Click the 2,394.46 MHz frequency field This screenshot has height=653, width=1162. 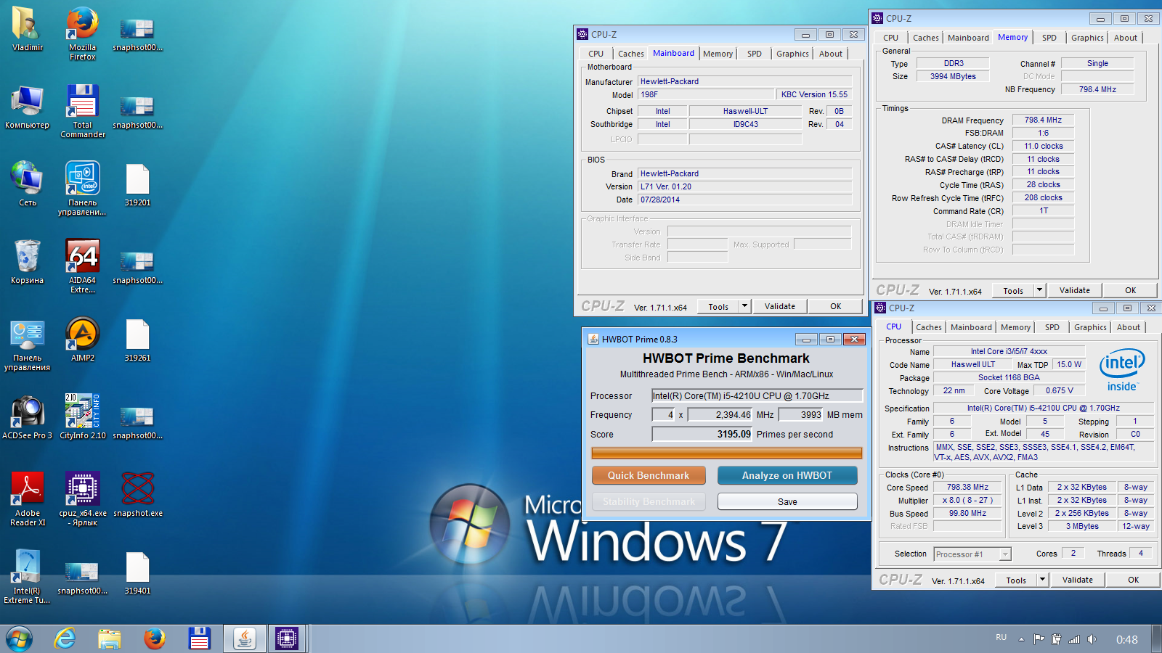[x=720, y=415]
